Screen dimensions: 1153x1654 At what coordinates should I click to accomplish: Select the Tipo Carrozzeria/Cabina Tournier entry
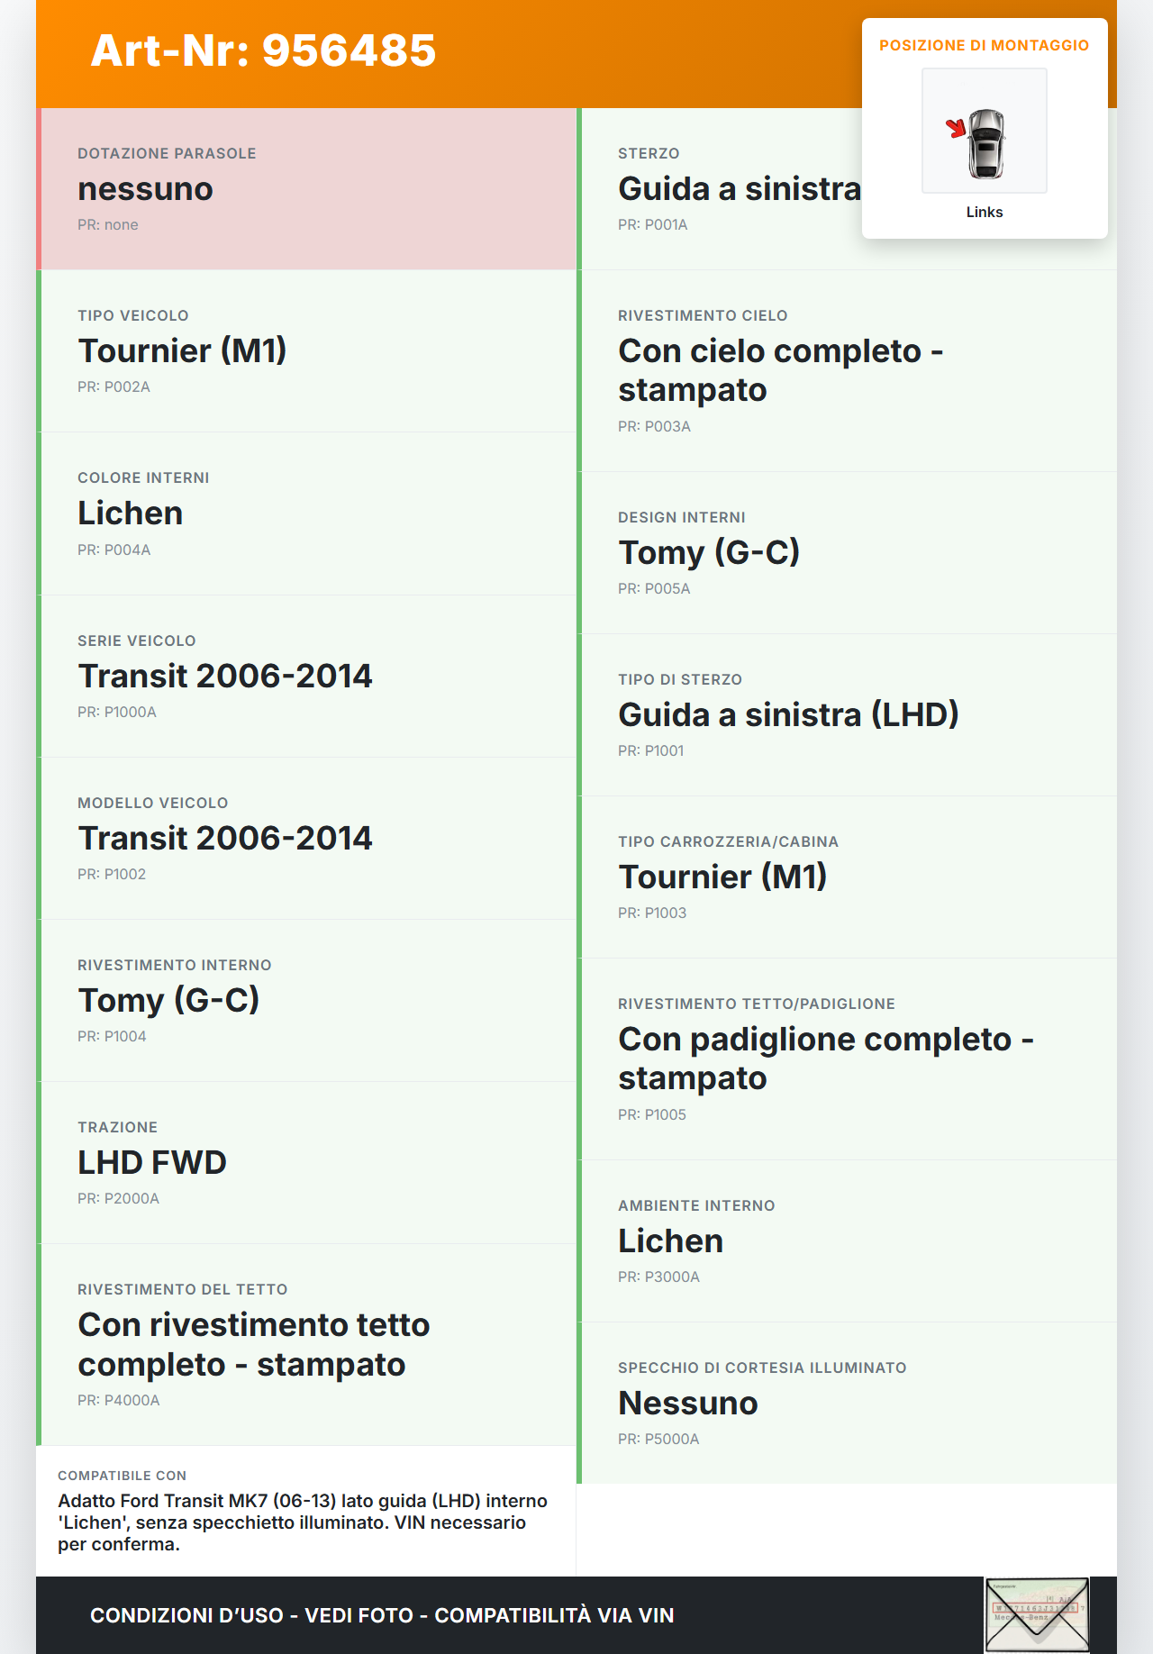[x=847, y=877]
